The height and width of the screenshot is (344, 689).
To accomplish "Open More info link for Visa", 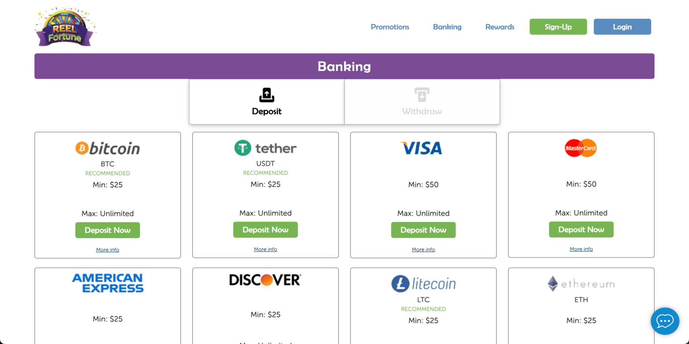I will coord(423,249).
